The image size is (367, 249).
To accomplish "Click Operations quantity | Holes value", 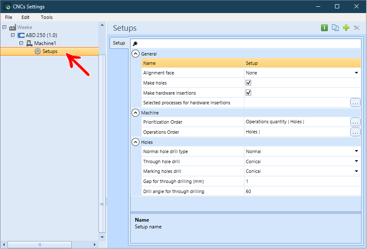I will click(x=275, y=122).
